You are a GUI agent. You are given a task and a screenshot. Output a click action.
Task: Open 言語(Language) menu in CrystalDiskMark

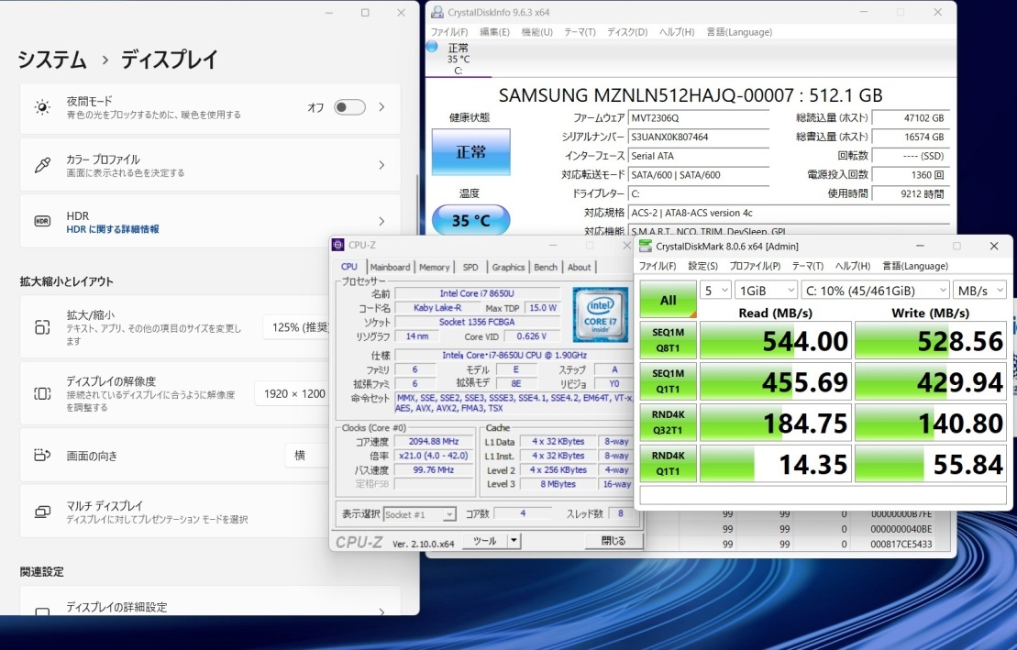tap(915, 266)
